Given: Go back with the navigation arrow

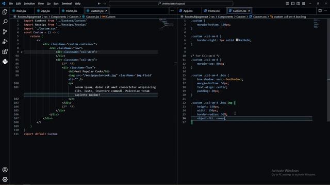Looking at the screenshot, I should [x=99, y=4].
